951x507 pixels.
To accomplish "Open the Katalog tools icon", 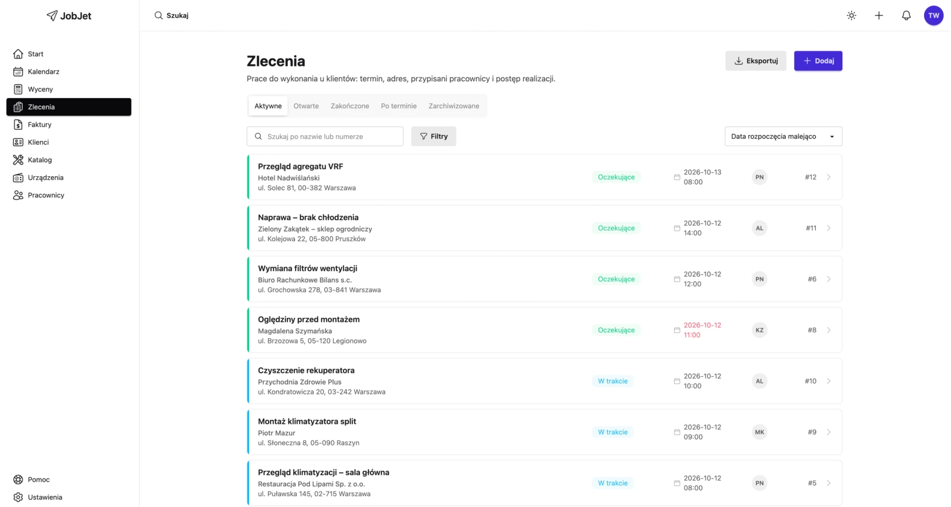I will click(18, 160).
